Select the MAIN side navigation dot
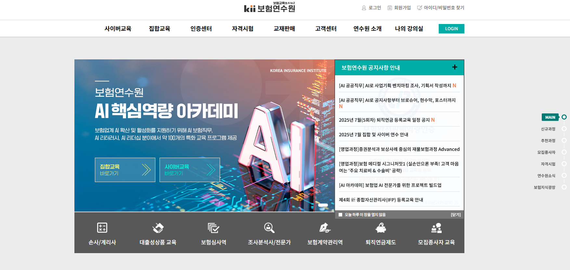The image size is (570, 270). [x=564, y=117]
